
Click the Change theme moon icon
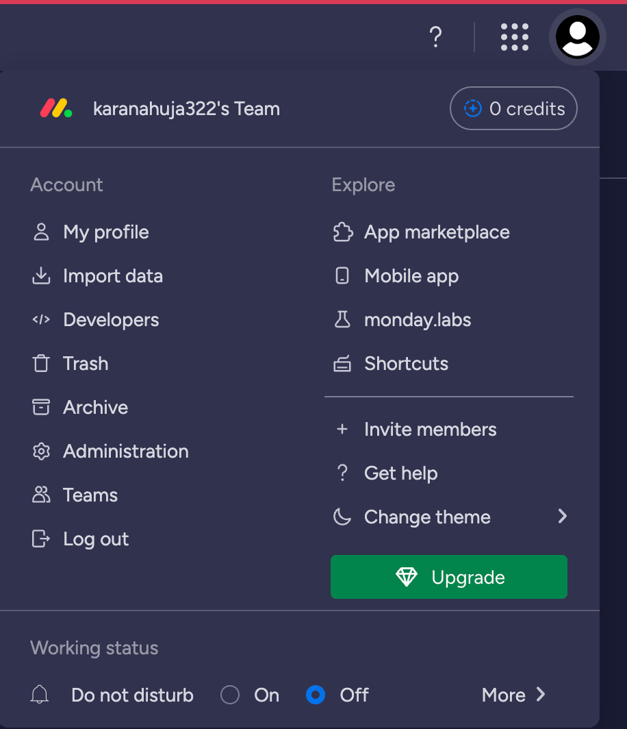click(x=342, y=517)
